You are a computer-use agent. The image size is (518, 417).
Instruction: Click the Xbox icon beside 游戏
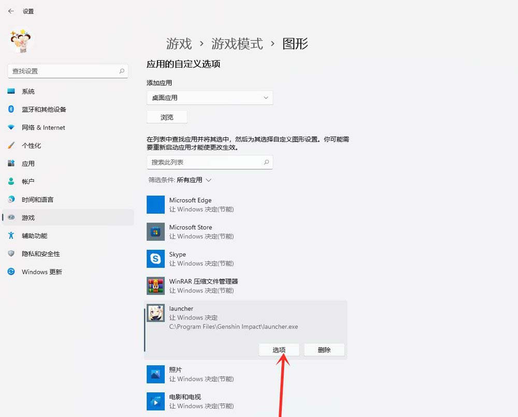pyautogui.click(x=11, y=217)
